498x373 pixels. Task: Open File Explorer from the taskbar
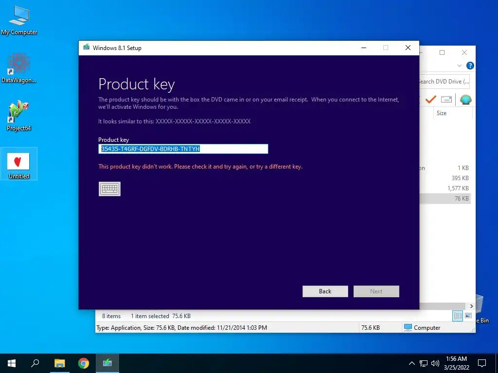pyautogui.click(x=59, y=363)
